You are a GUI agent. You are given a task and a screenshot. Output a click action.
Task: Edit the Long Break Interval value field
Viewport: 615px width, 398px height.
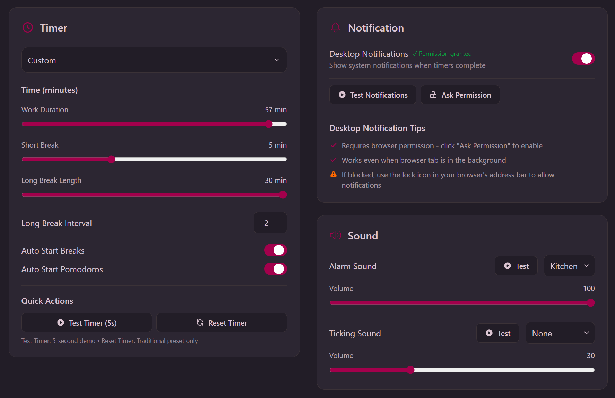270,223
